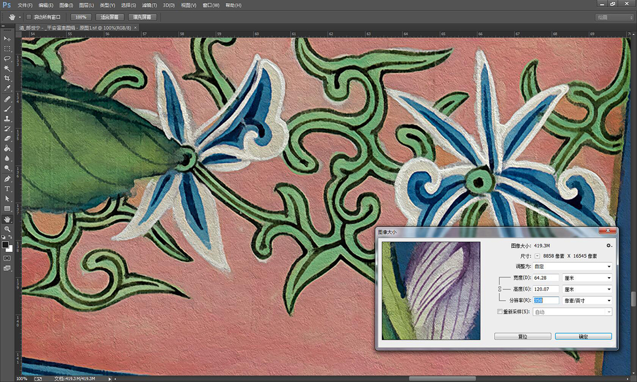Select the Move tool
Image resolution: width=637 pixels, height=382 pixels.
pos(7,39)
